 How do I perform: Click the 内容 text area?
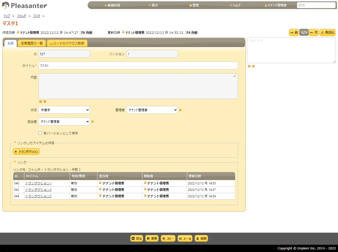click(138, 86)
